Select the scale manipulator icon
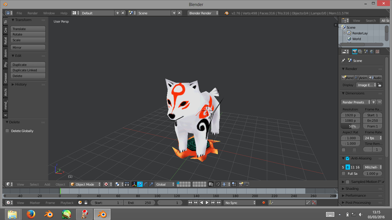The height and width of the screenshot is (220, 392). tap(151, 184)
